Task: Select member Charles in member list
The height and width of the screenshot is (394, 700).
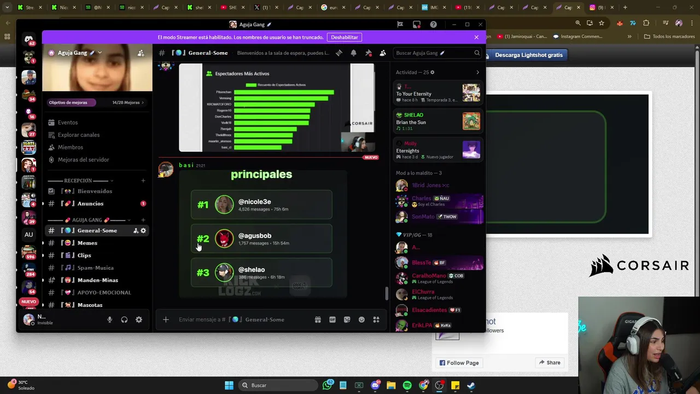Action: [x=438, y=201]
